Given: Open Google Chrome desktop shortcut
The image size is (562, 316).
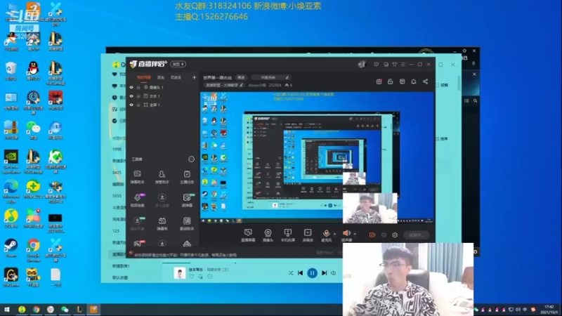Looking at the screenshot, I should click(33, 250).
